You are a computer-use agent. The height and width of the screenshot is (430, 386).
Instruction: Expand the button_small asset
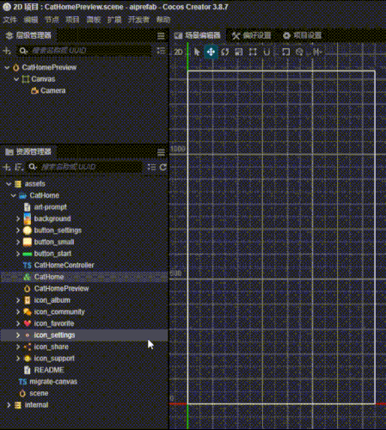(x=18, y=243)
